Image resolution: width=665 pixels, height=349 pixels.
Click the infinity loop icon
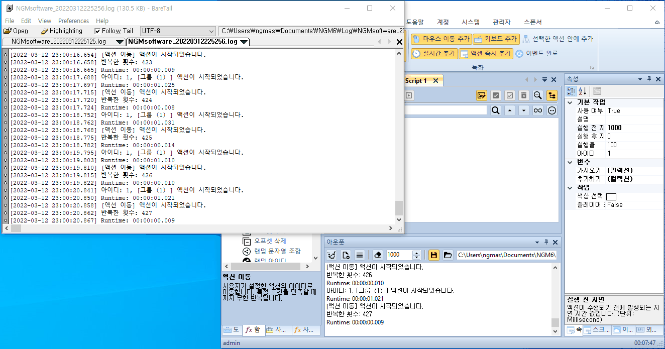(x=538, y=110)
